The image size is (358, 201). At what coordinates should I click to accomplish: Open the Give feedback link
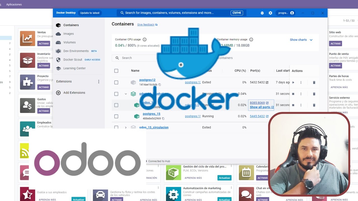[x=147, y=25]
